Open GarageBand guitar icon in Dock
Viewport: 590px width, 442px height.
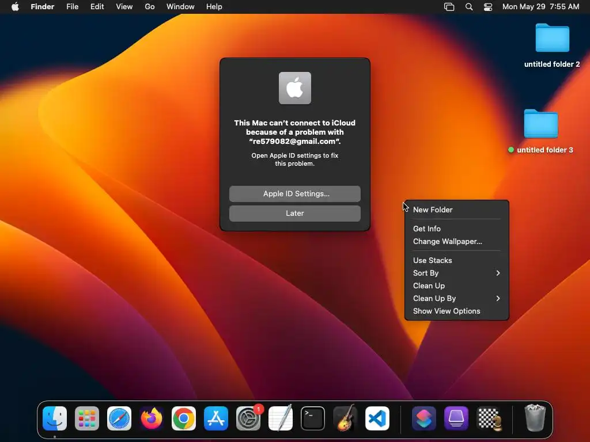[345, 418]
